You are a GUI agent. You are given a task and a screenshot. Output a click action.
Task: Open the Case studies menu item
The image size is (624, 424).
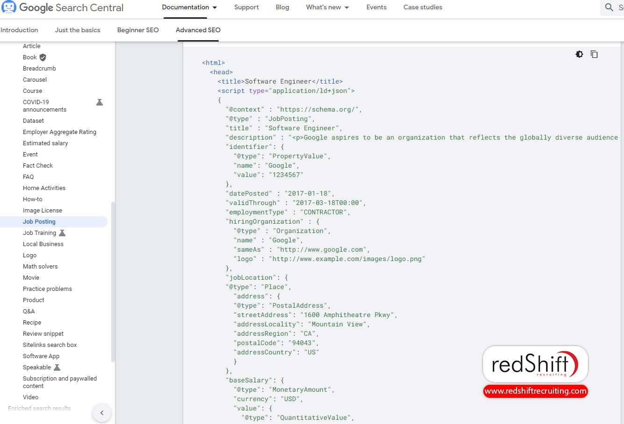[423, 7]
